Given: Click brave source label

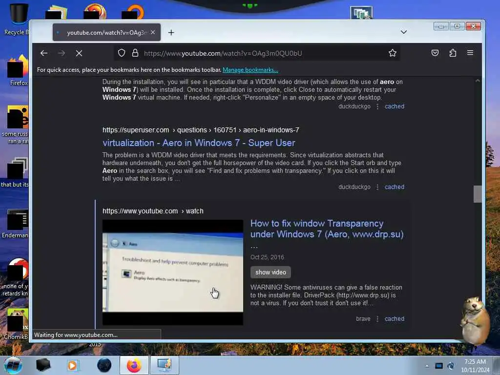Looking at the screenshot, I should point(363,318).
